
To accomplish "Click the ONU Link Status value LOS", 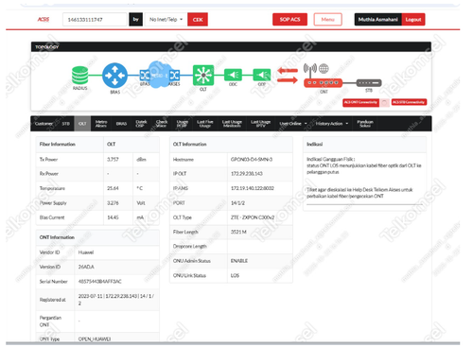I will pyautogui.click(x=235, y=275).
